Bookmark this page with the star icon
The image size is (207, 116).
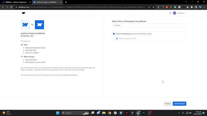[153, 7]
